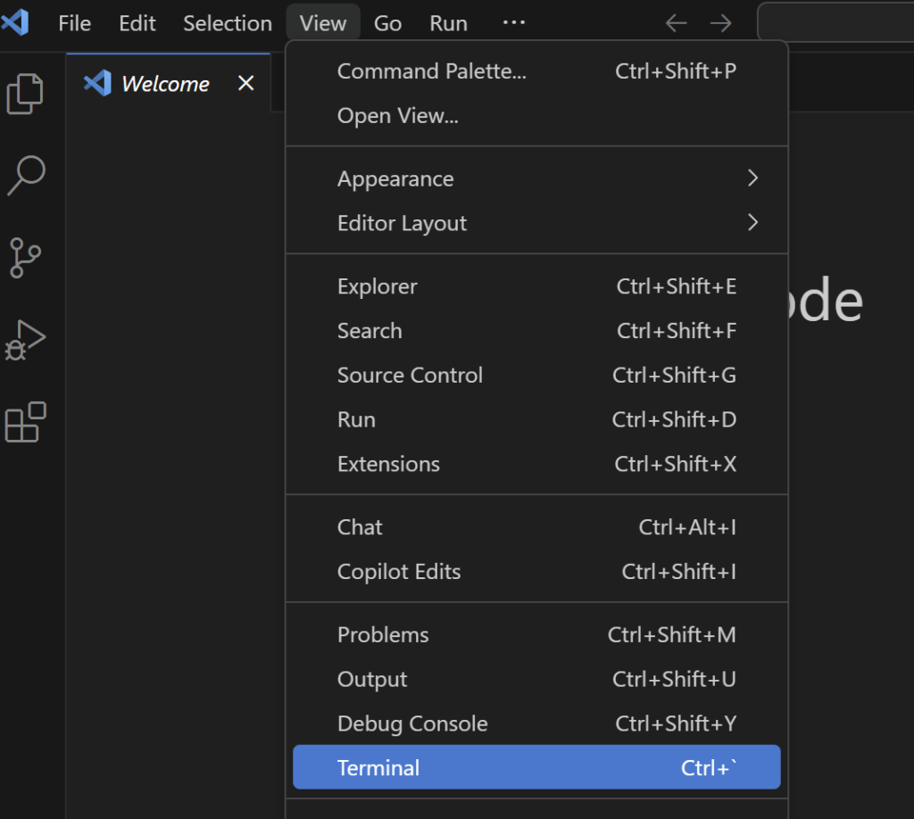Select Problems menu entry

(x=536, y=634)
